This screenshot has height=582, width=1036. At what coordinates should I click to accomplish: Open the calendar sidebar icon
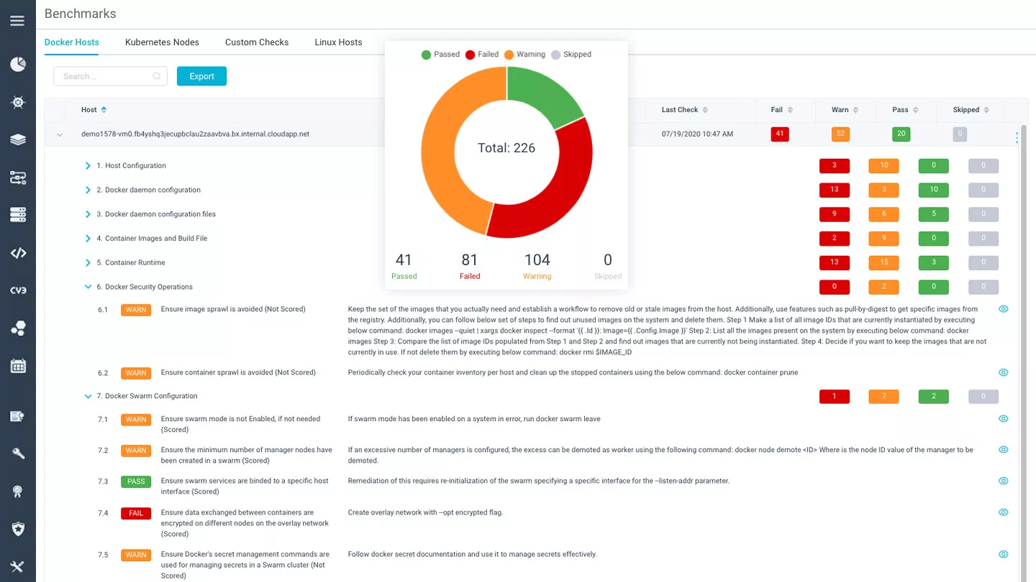(x=18, y=366)
